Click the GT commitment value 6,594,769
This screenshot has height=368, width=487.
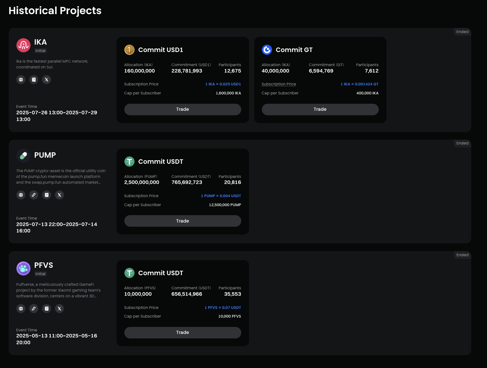321,71
